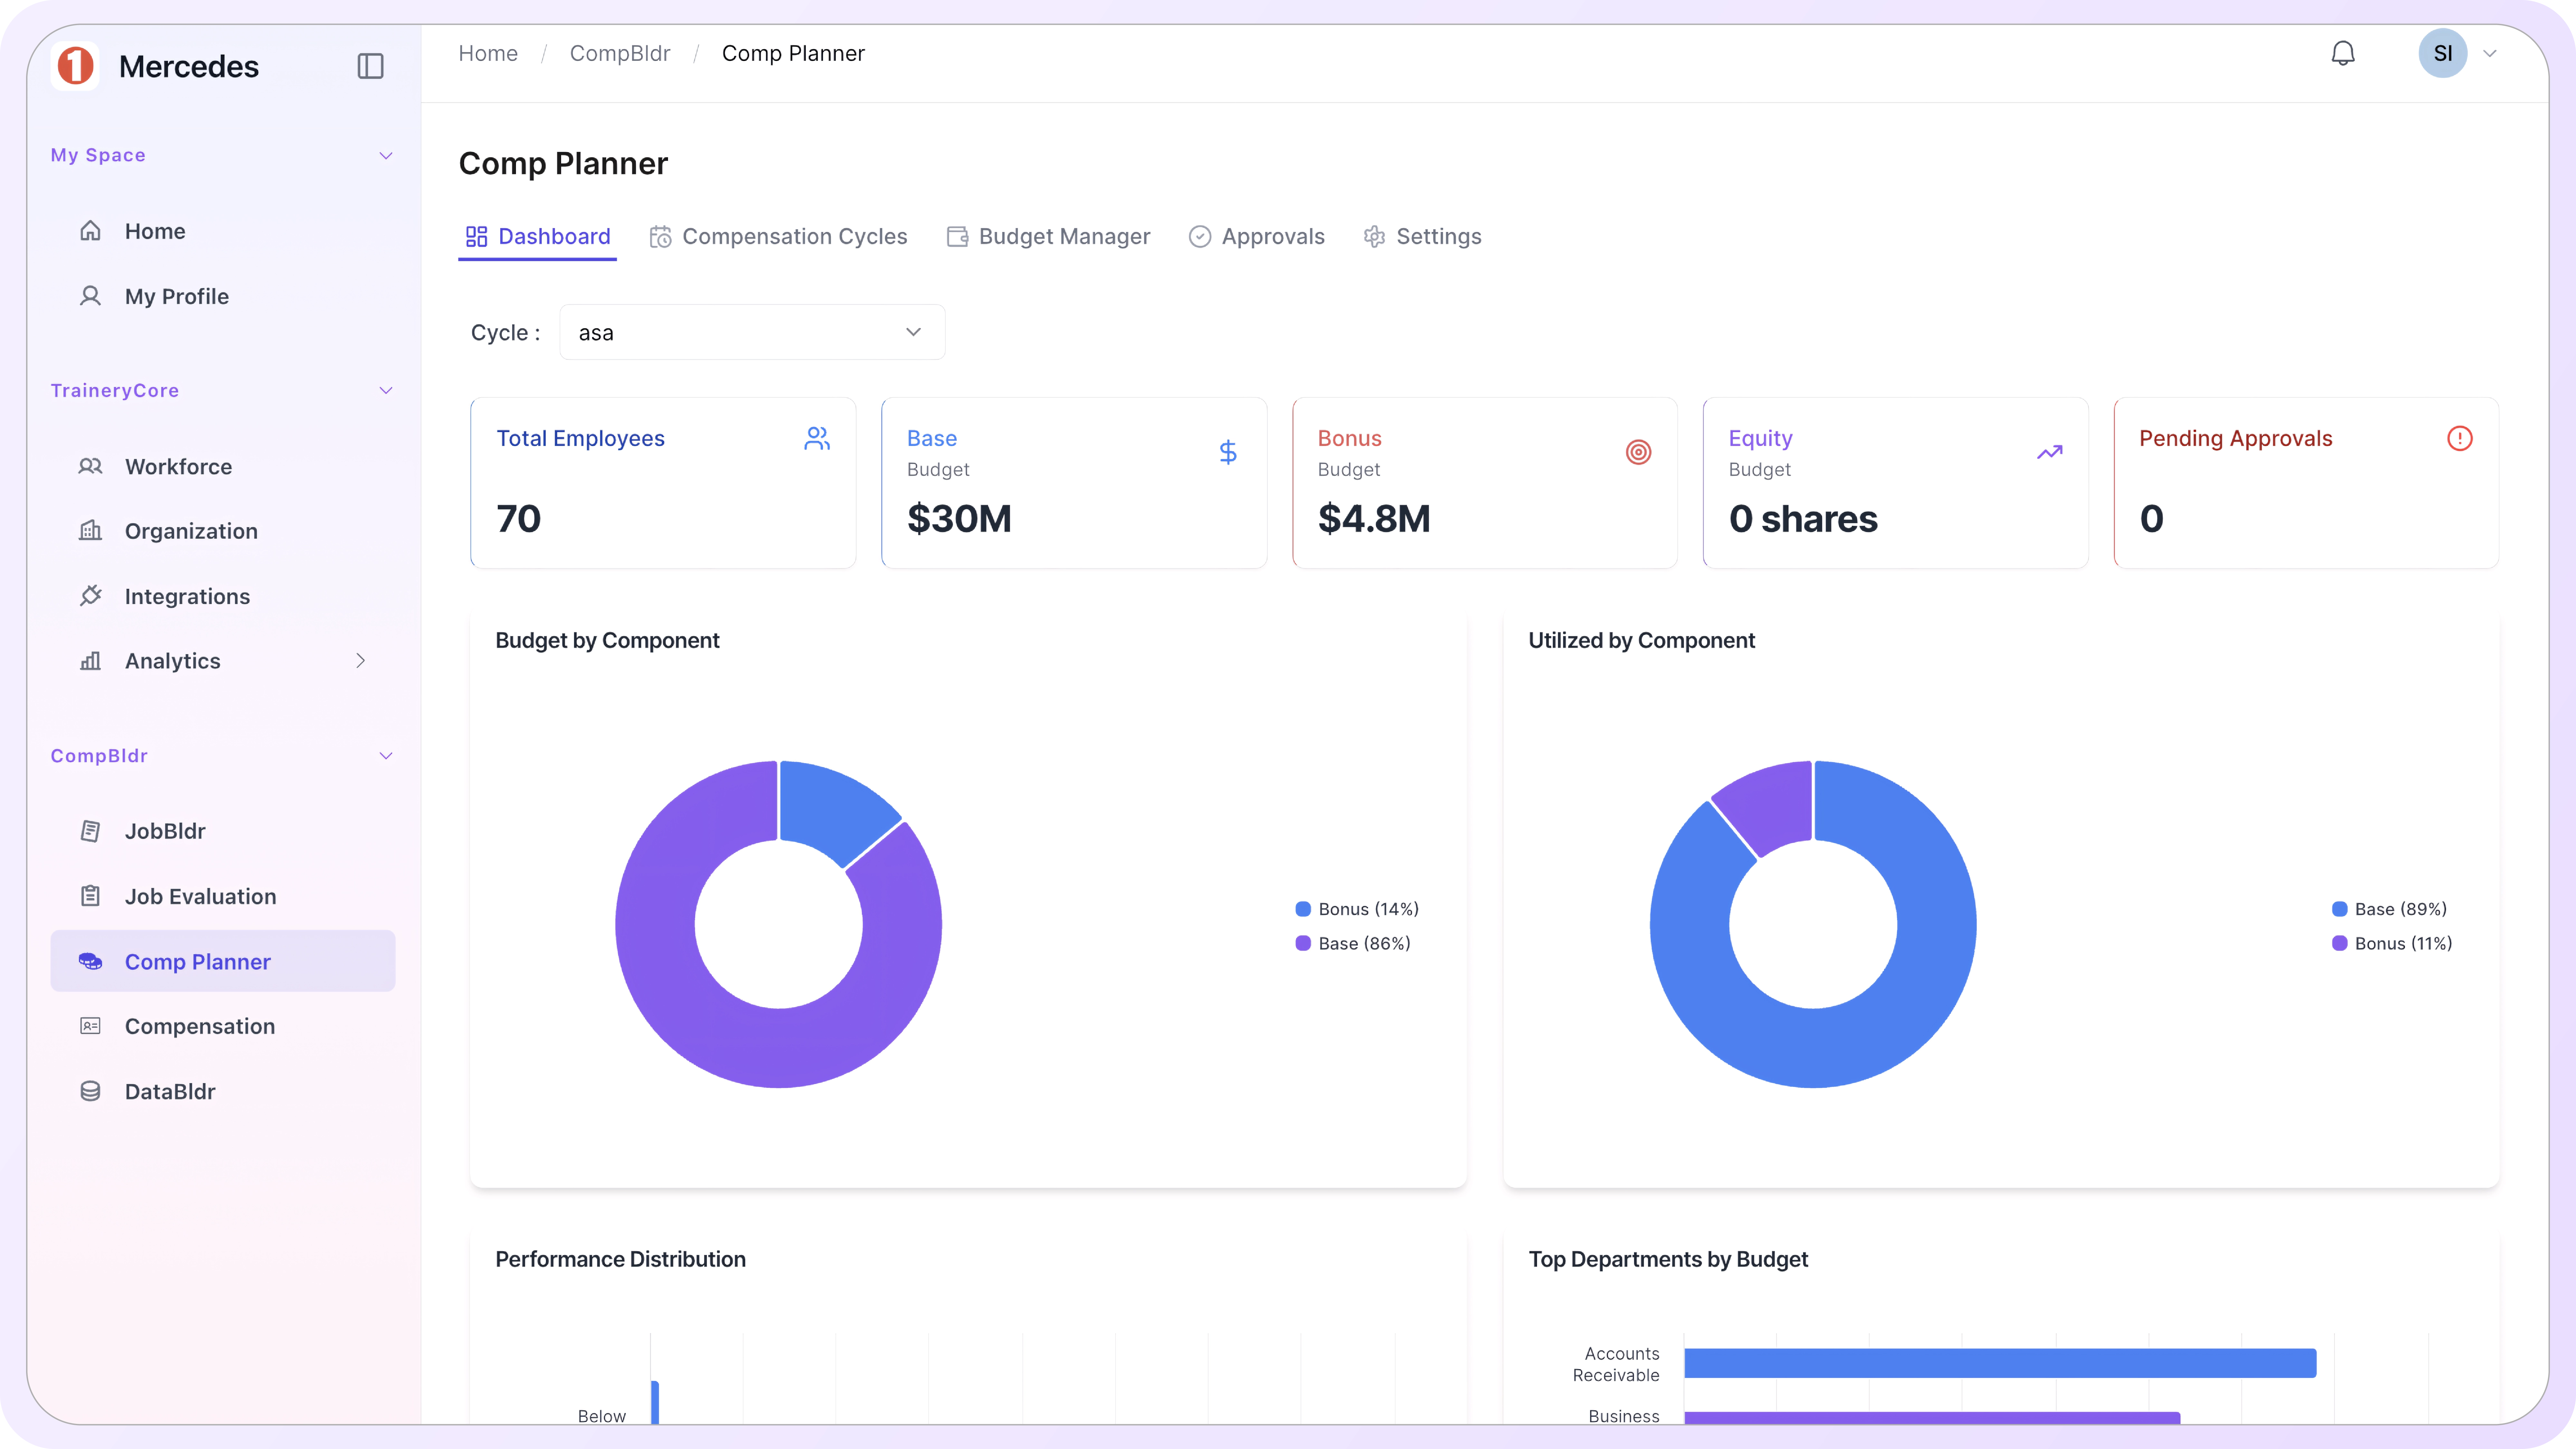
Task: Collapse the My Space section
Action: (x=386, y=155)
